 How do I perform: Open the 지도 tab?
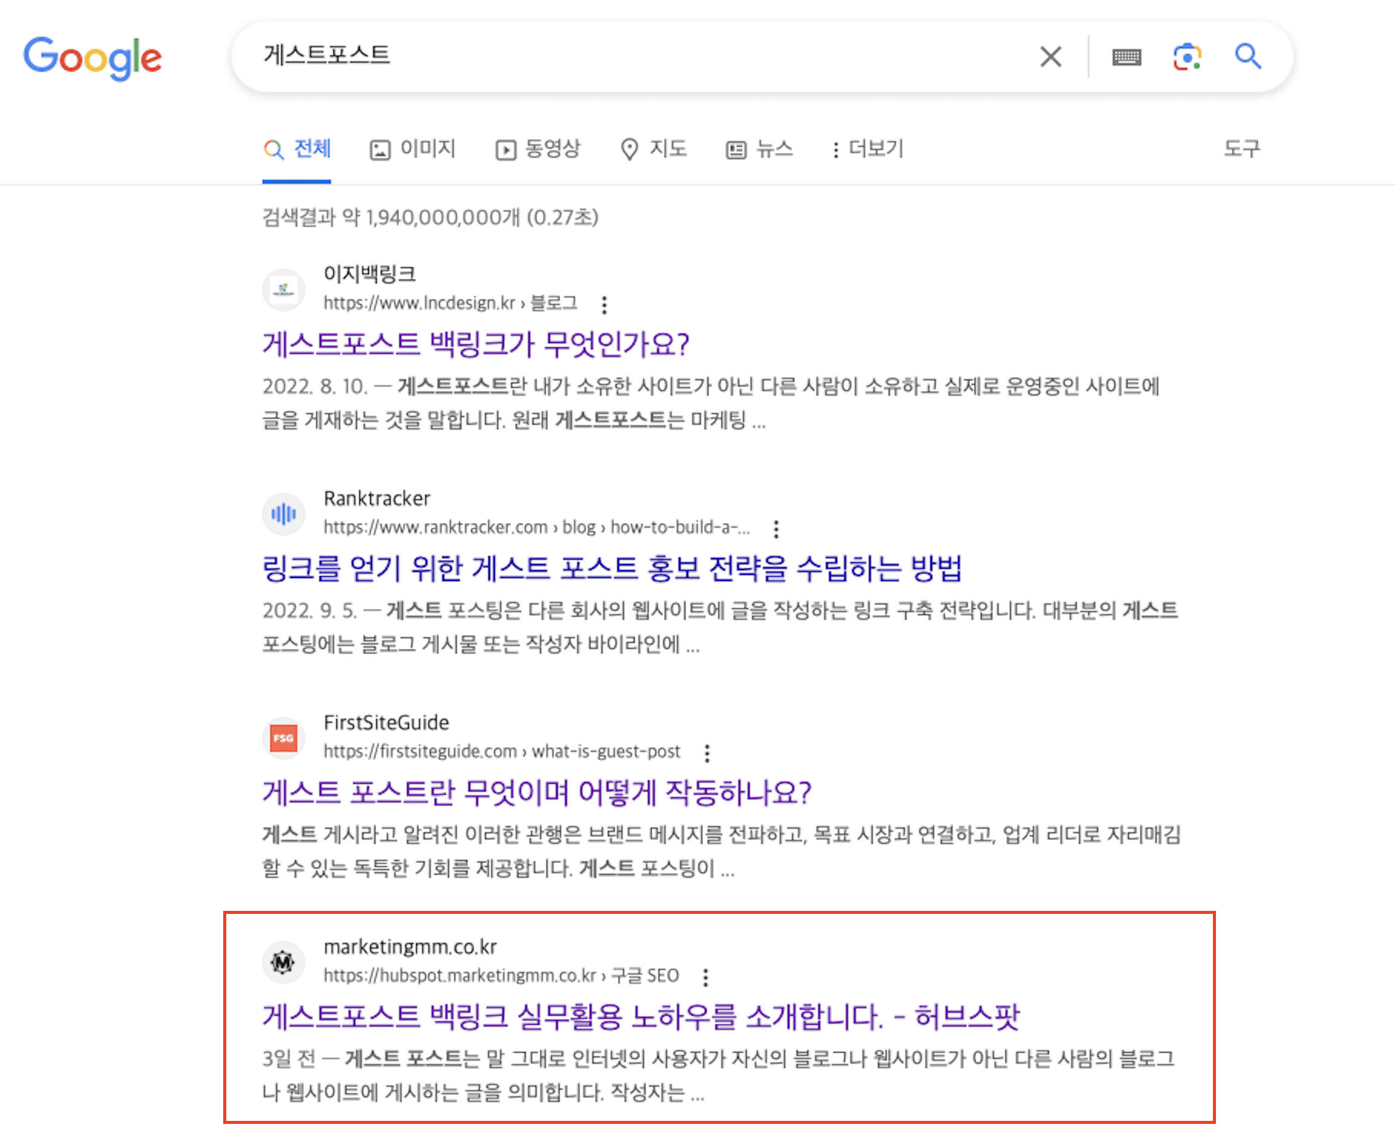coord(653,149)
